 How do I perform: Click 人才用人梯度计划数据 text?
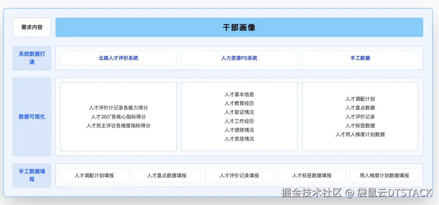(x=360, y=135)
